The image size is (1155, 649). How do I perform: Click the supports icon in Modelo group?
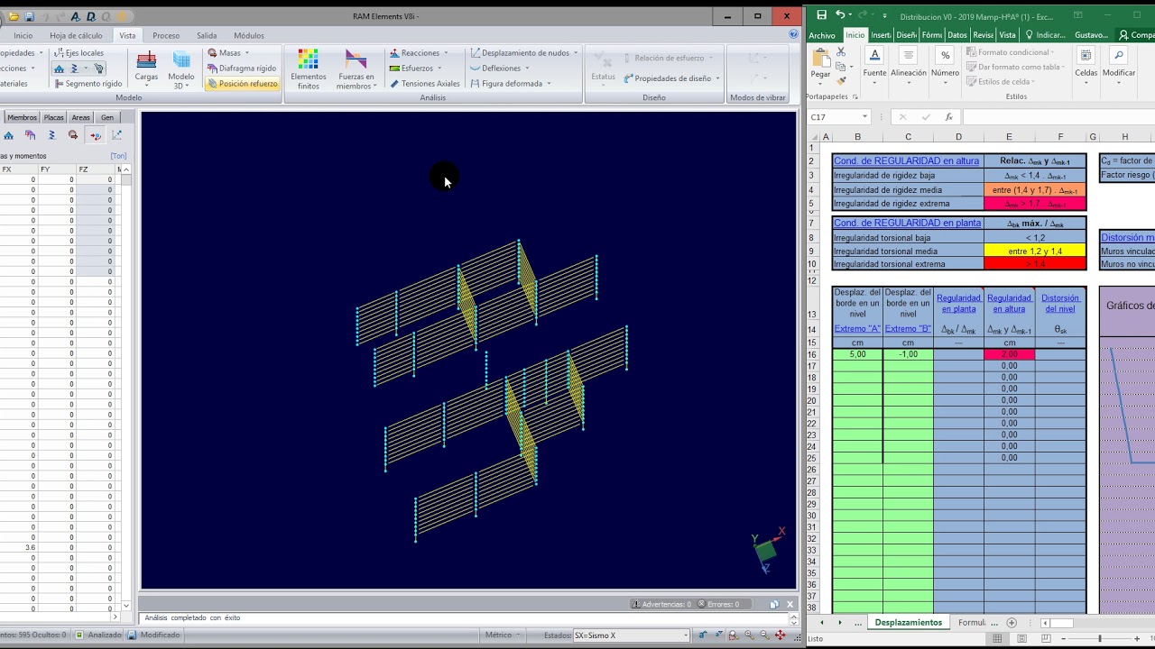click(x=60, y=69)
